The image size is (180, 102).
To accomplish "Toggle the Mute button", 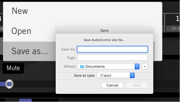I will pos(13,68).
